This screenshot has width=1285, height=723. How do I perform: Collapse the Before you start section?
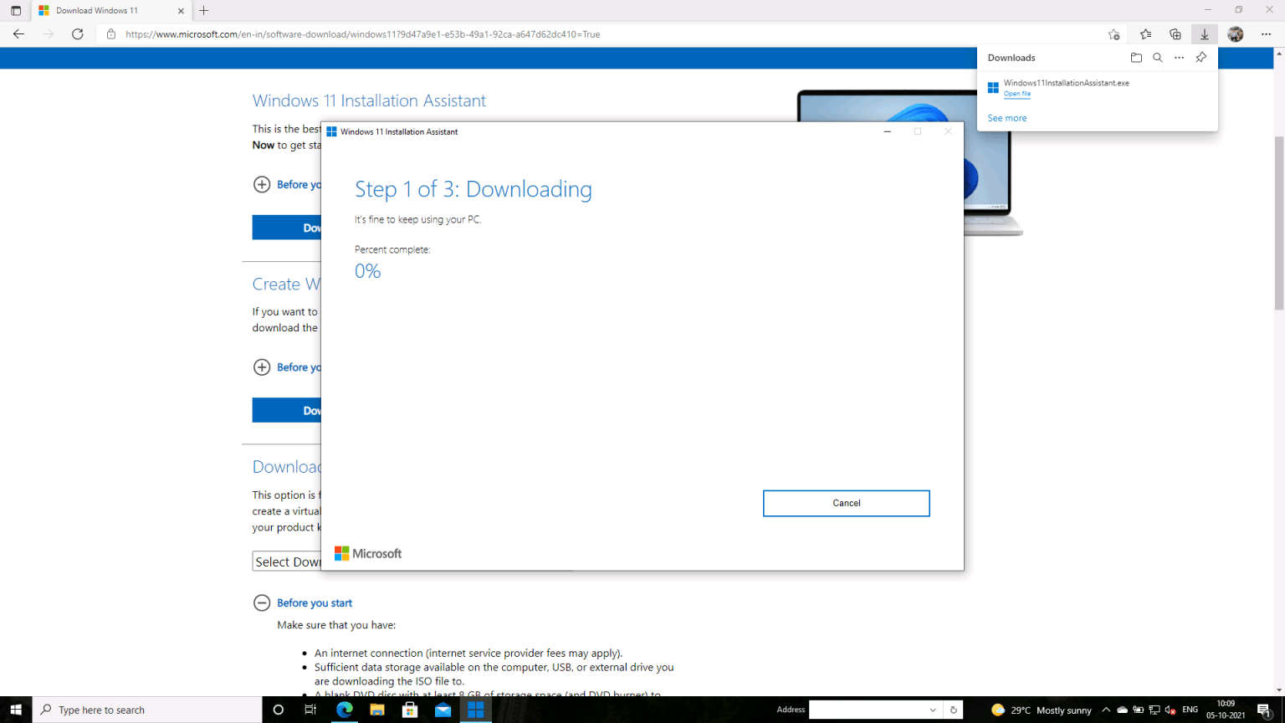[262, 602]
